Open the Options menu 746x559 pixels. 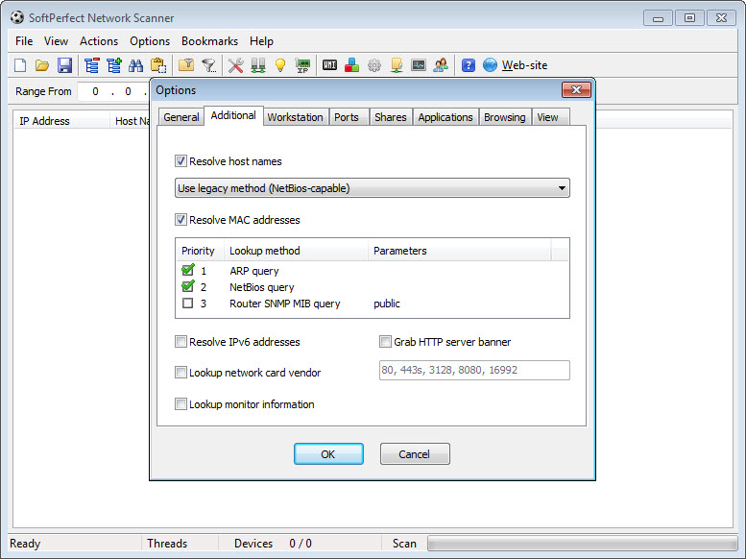pos(150,41)
